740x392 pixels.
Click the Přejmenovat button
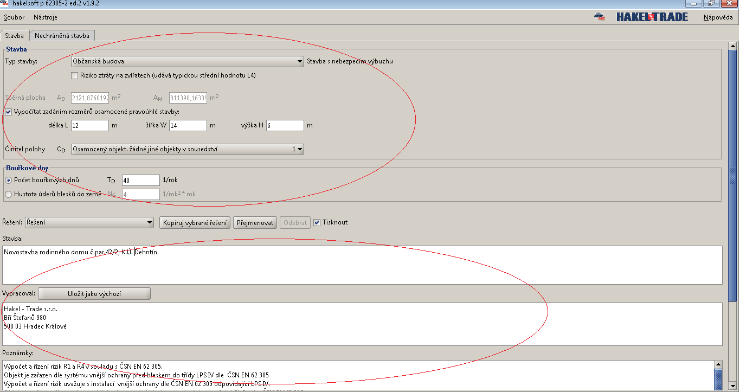(256, 222)
